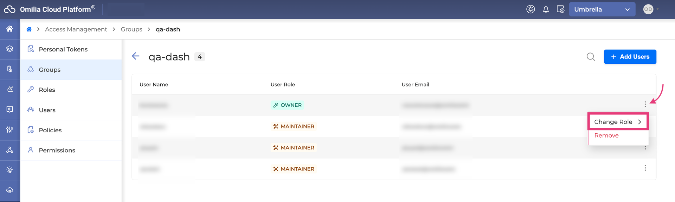Screen dimensions: 675x202
Task: Open the Umbrella organization dropdown
Action: click(602, 9)
